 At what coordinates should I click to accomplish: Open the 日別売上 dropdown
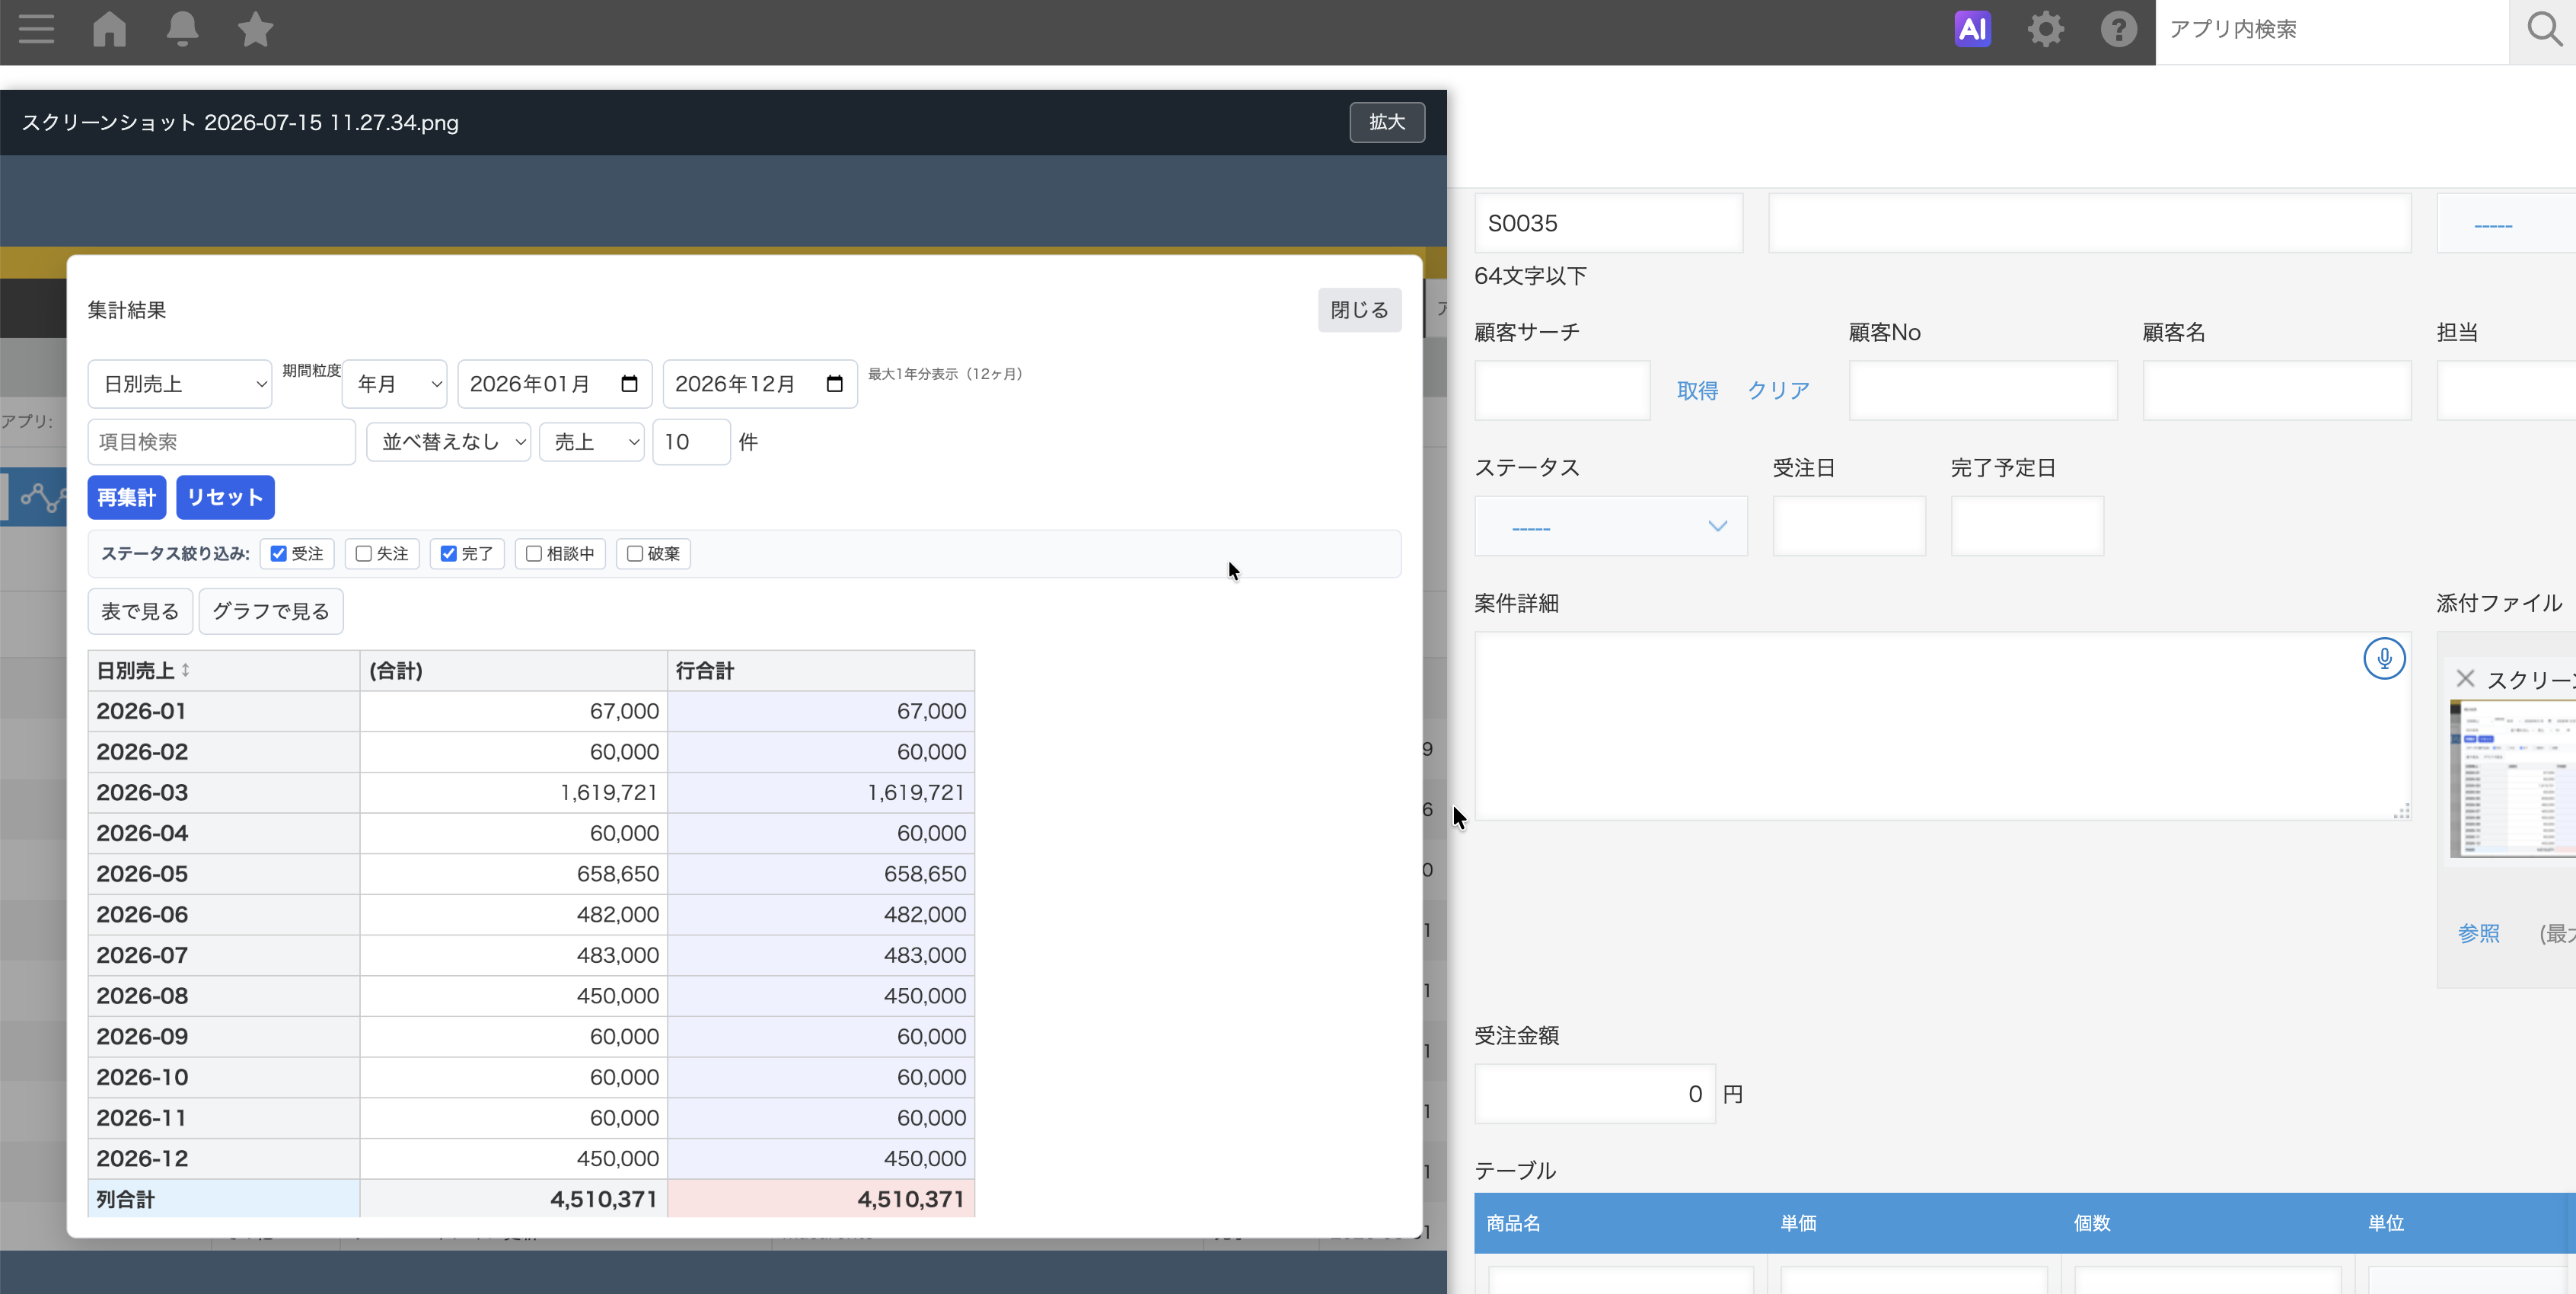pyautogui.click(x=180, y=384)
